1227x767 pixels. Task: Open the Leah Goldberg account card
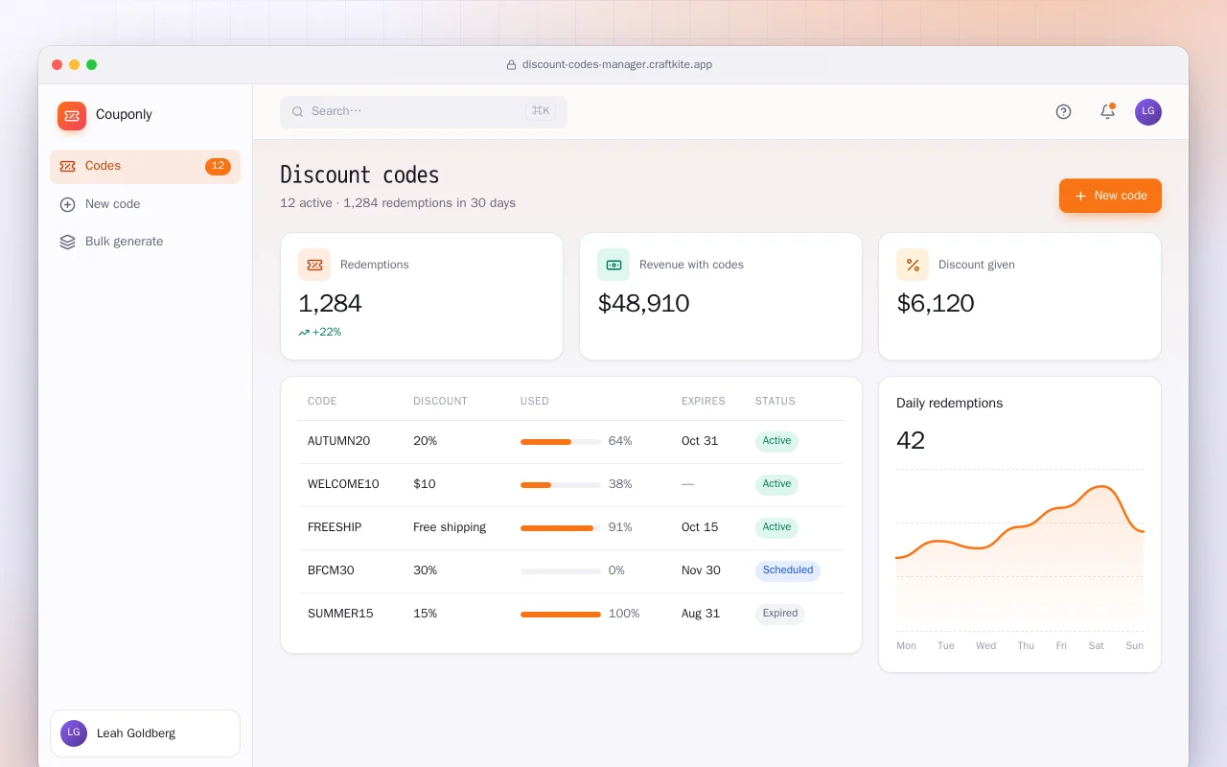click(x=145, y=733)
